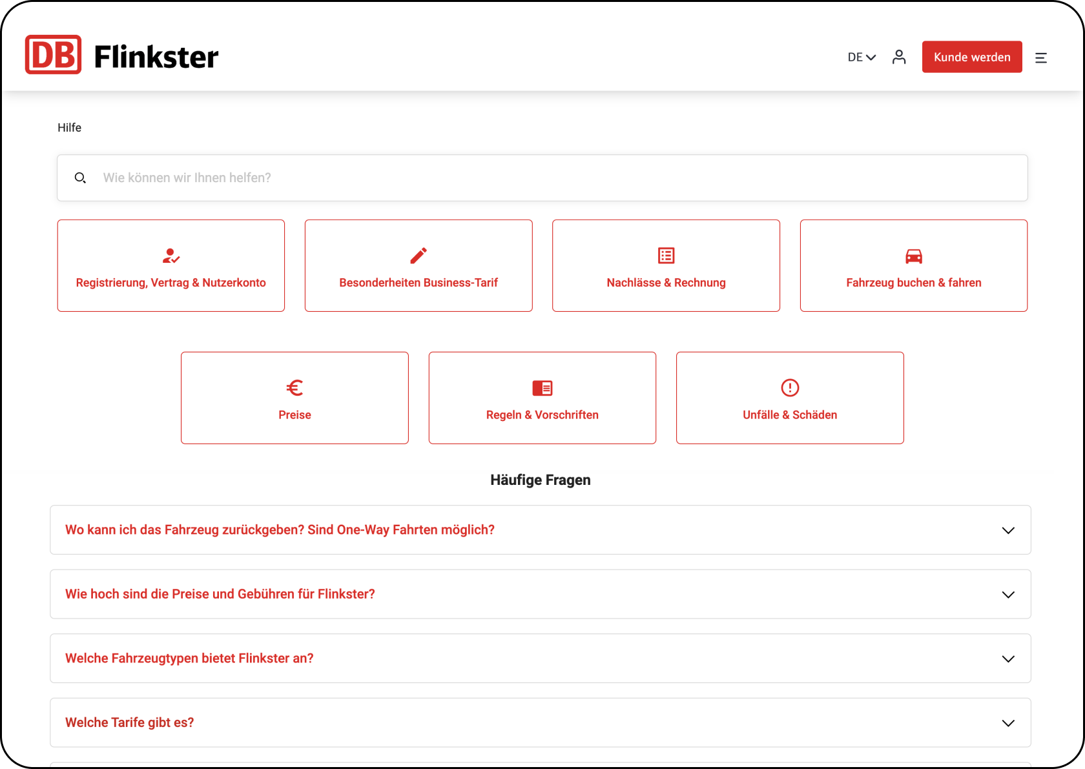The height and width of the screenshot is (769, 1085).
Task: Click the warning icon above Unfälle & Schäden
Action: 790,387
